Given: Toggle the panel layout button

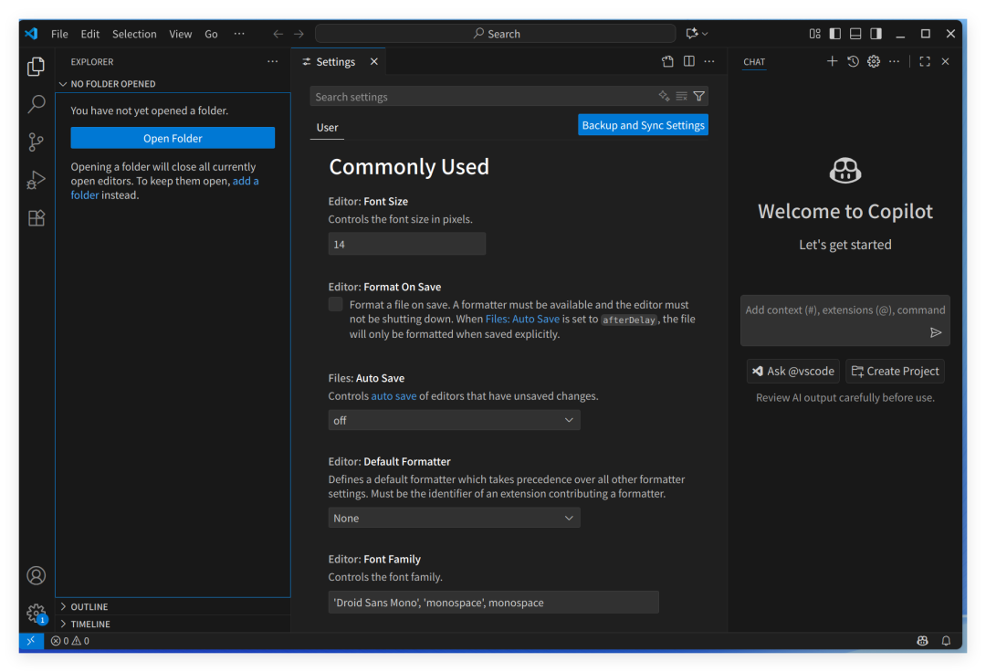Looking at the screenshot, I should [x=855, y=34].
